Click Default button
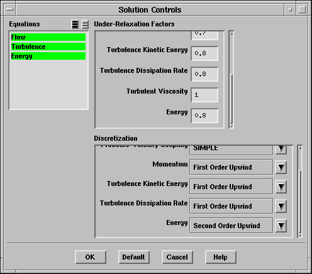Viewport: 312px width, 274px height. click(x=134, y=257)
